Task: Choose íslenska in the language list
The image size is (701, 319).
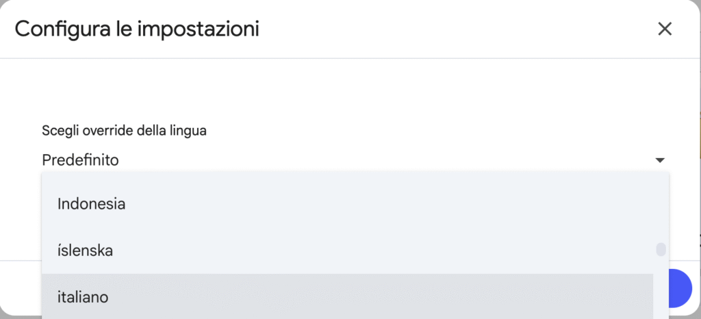Action: [86, 251]
